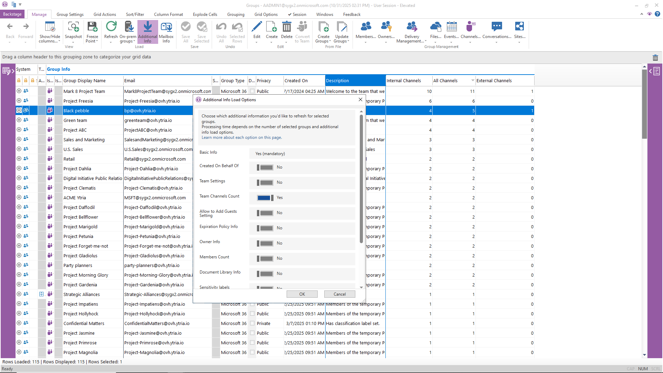The width and height of the screenshot is (663, 373).
Task: Open Mailbox Info from the ribbon
Action: coord(166,27)
